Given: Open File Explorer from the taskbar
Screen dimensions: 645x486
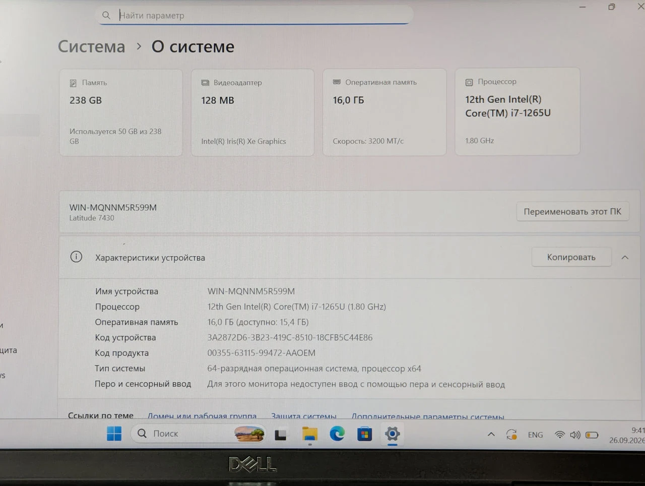Looking at the screenshot, I should pos(309,434).
